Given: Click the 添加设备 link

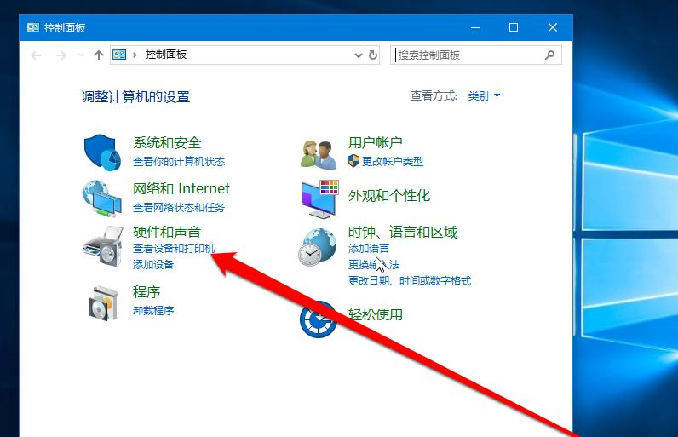Looking at the screenshot, I should 153,265.
